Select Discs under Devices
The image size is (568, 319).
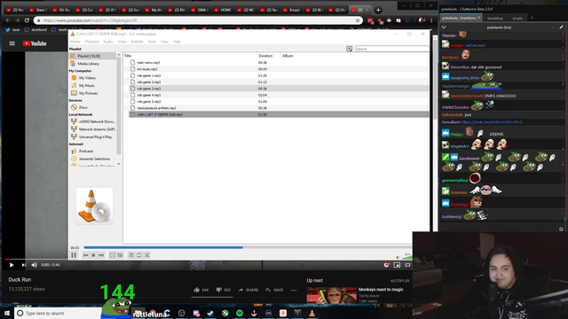(83, 107)
